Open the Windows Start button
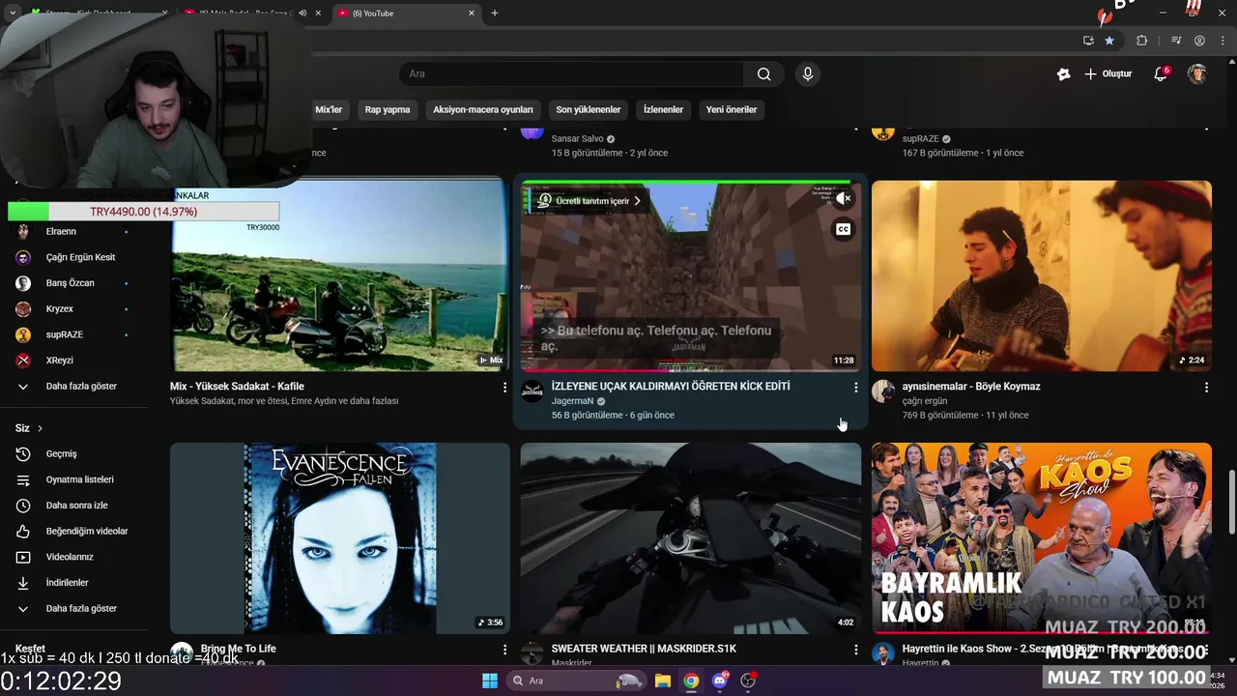The width and height of the screenshot is (1237, 696). [490, 681]
